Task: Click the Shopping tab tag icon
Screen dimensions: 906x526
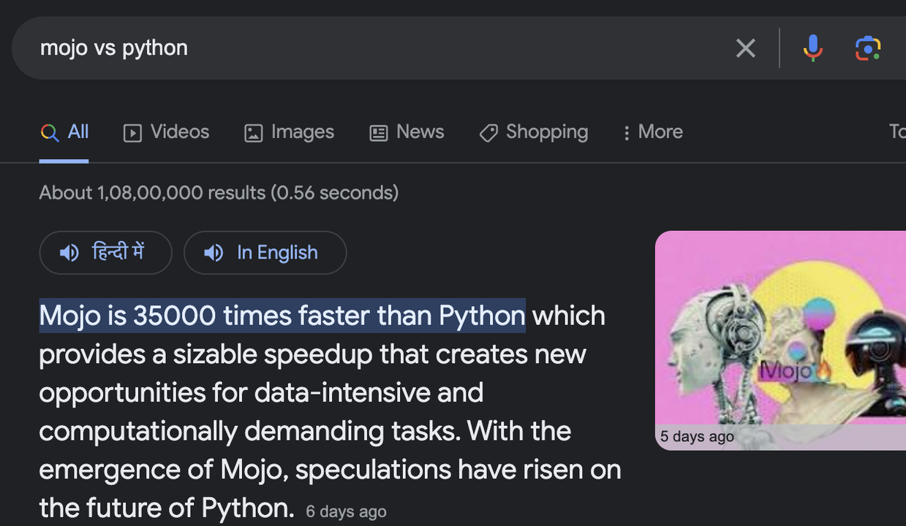Action: (488, 132)
